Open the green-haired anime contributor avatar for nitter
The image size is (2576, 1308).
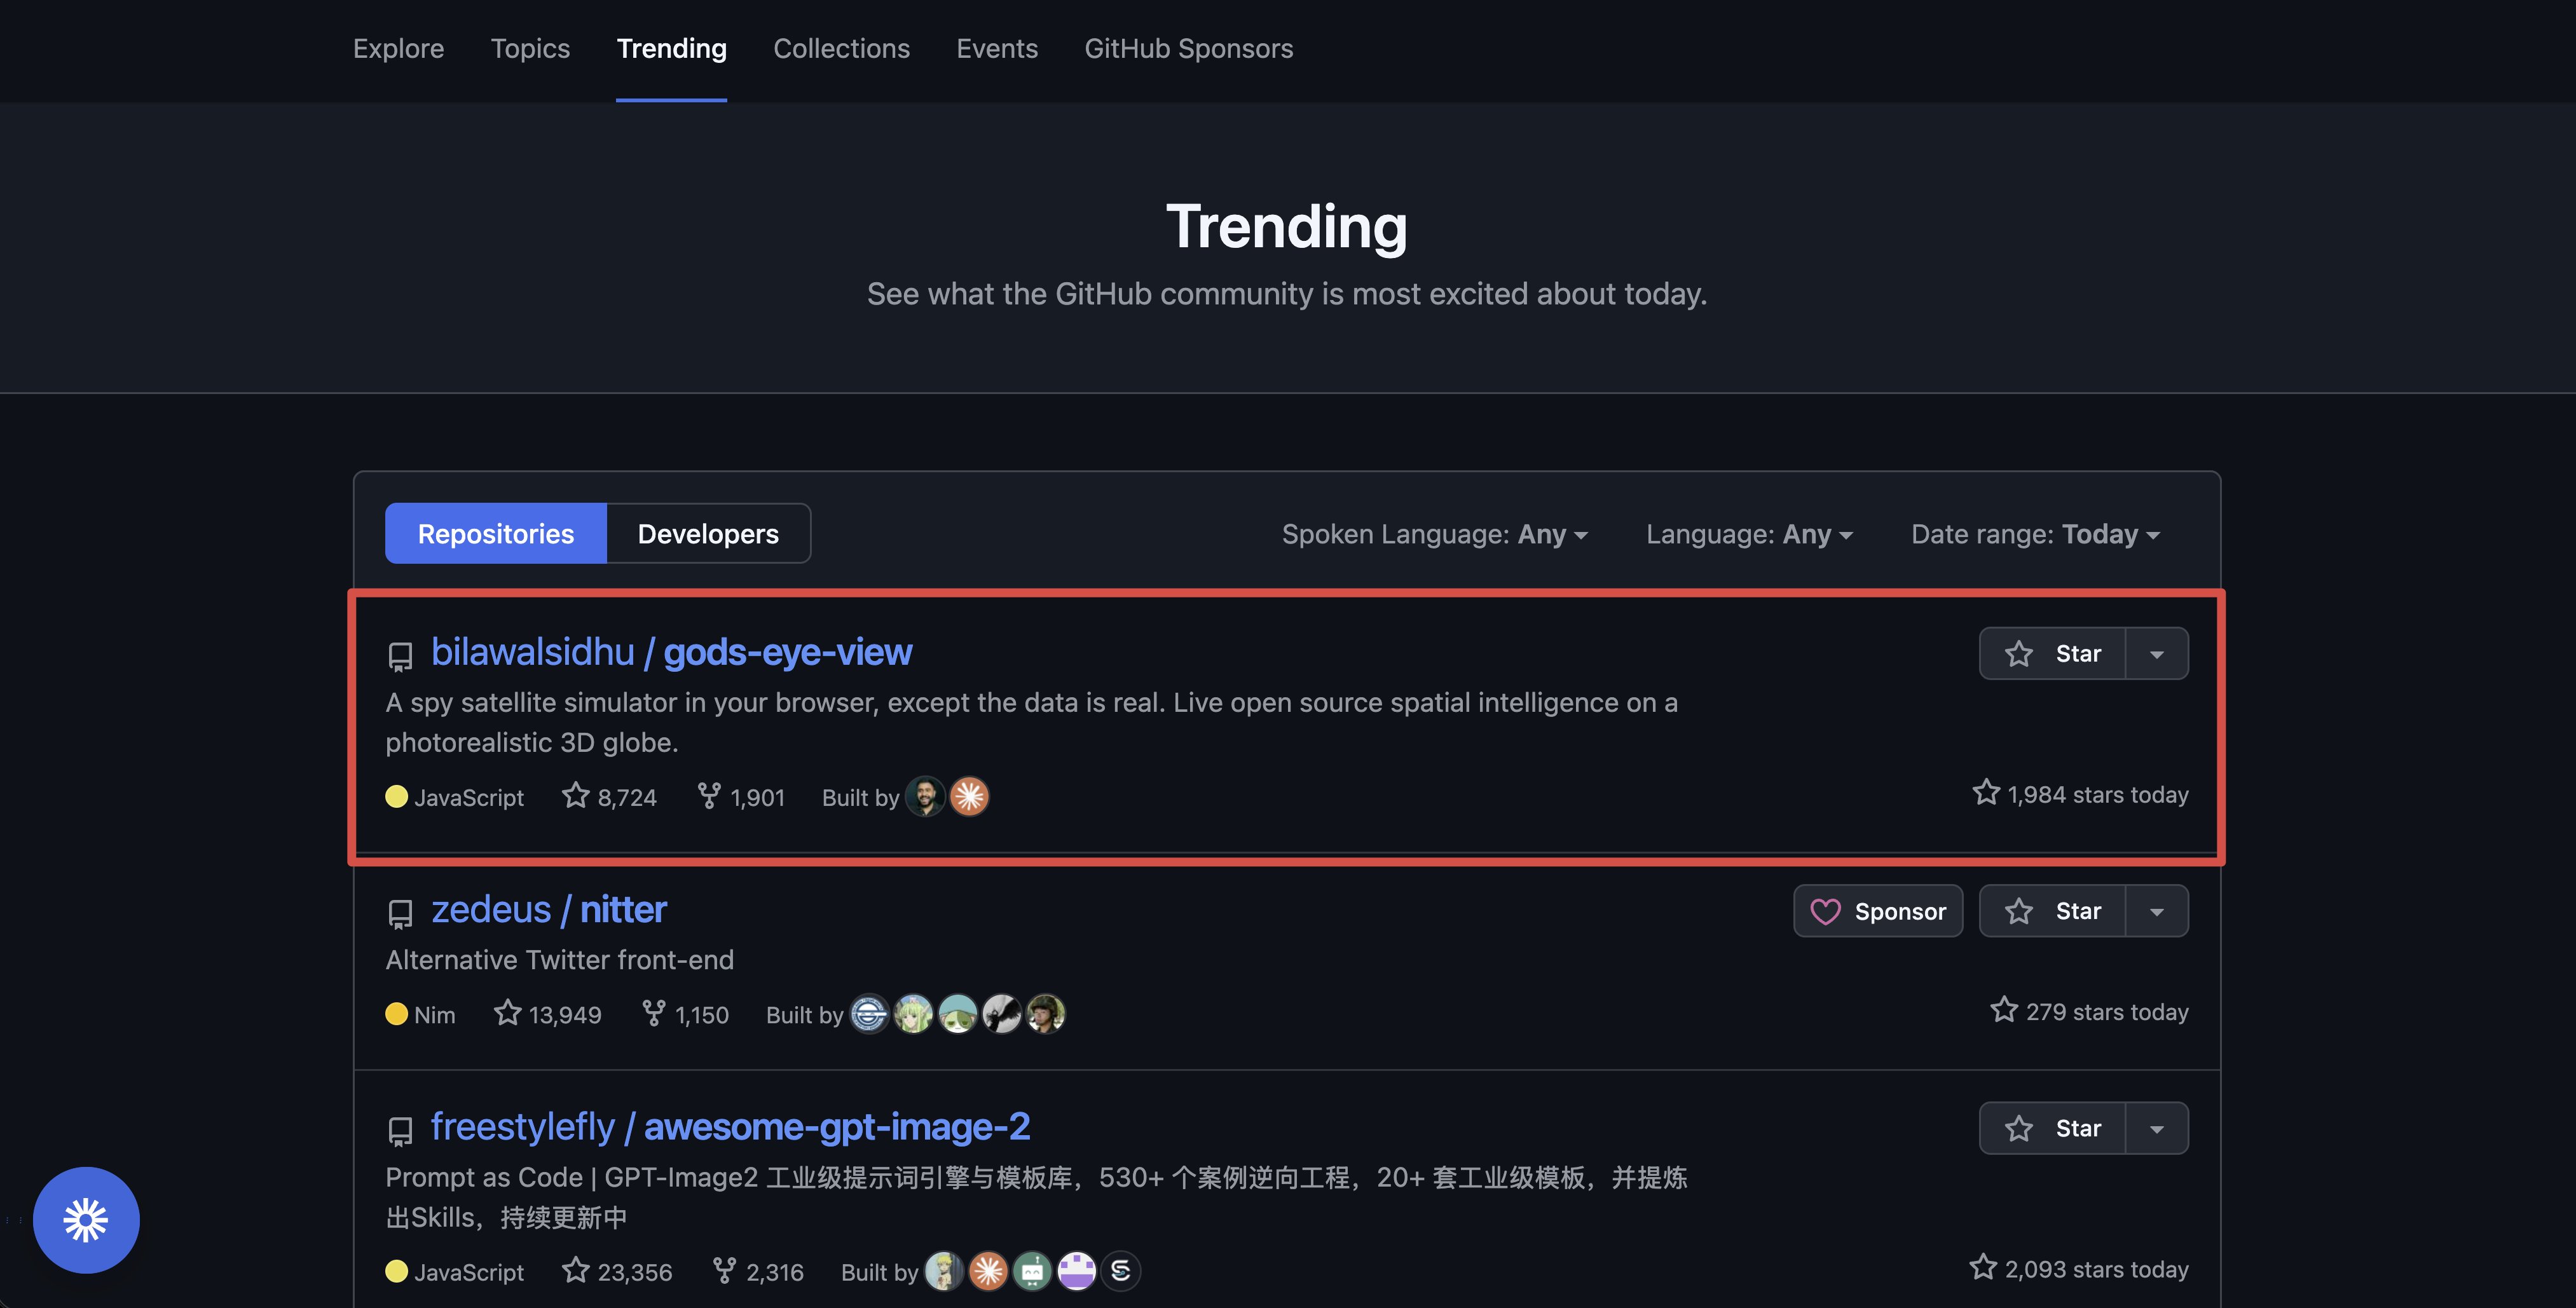[913, 1014]
